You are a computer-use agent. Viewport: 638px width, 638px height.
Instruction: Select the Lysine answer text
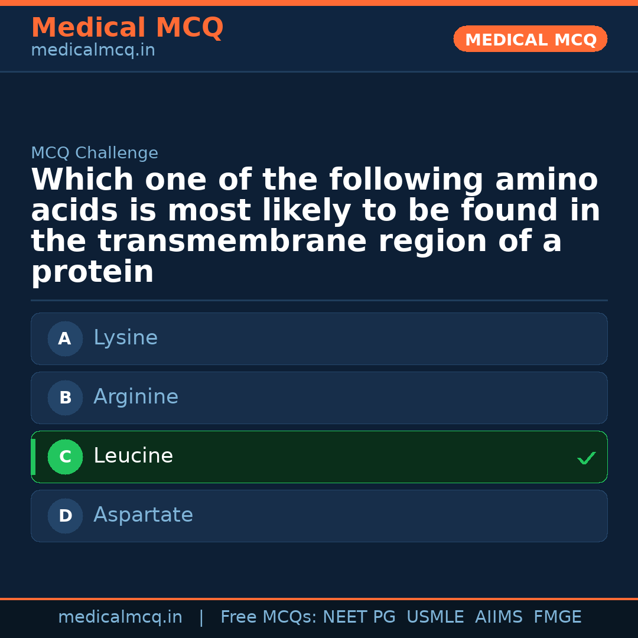coord(125,338)
